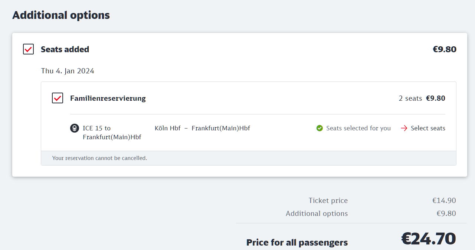Uncheck the Seats added checkbox
Image resolution: width=475 pixels, height=250 pixels.
[x=29, y=49]
